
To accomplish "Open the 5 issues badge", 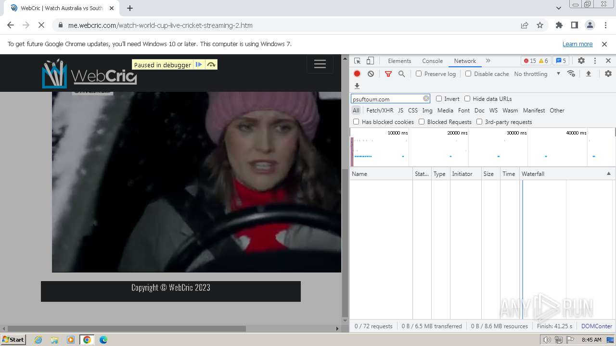I will click(561, 61).
